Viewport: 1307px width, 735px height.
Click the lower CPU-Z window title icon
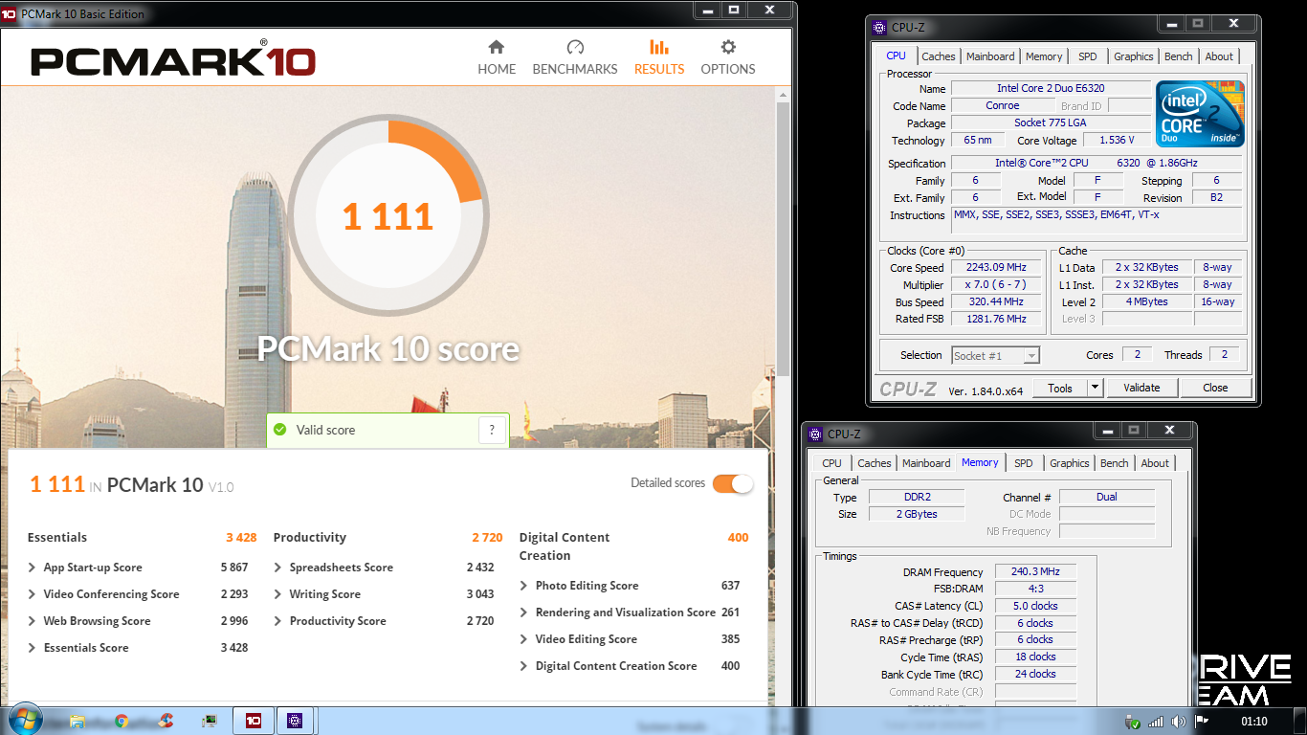816,434
